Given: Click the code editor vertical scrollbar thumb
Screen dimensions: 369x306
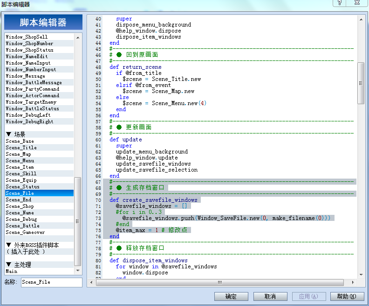Looking at the screenshot, I should tap(361, 83).
